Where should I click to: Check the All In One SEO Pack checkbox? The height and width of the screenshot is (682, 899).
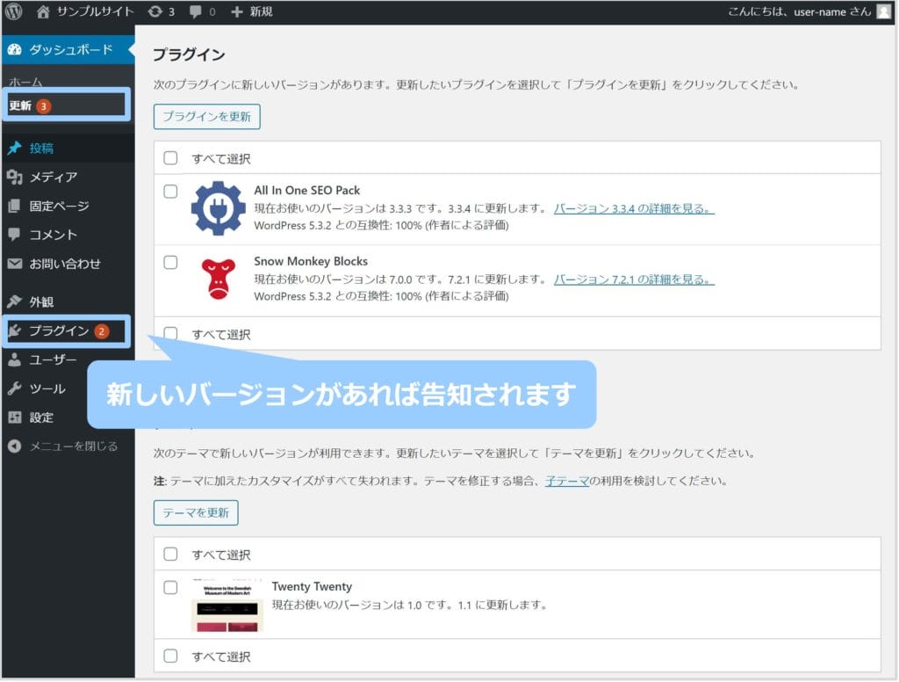170,191
